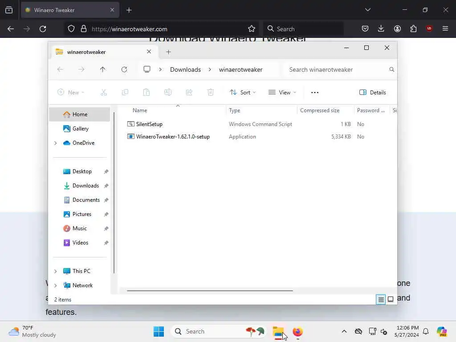Open a new tab in Firefox
The height and width of the screenshot is (342, 456).
tap(129, 10)
